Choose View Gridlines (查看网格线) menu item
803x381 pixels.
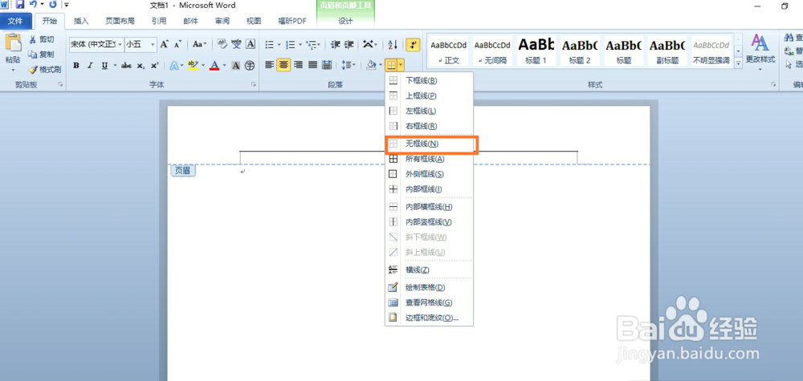pos(429,302)
